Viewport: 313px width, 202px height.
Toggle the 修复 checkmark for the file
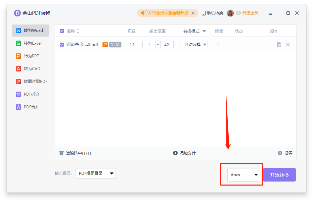(x=218, y=45)
